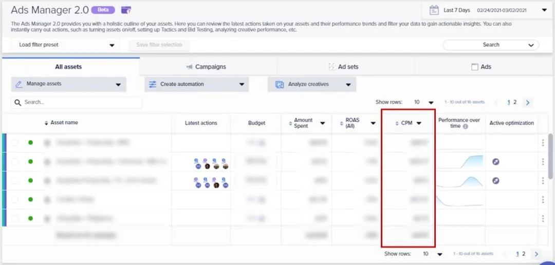555x265 pixels.
Task: Click the active optimization icon in third asset row
Action: (496, 181)
